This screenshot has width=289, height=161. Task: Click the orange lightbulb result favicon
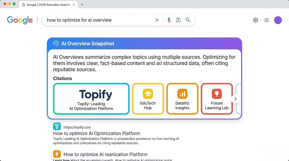point(57,154)
